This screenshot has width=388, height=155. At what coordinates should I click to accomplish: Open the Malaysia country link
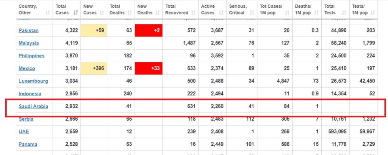29,43
